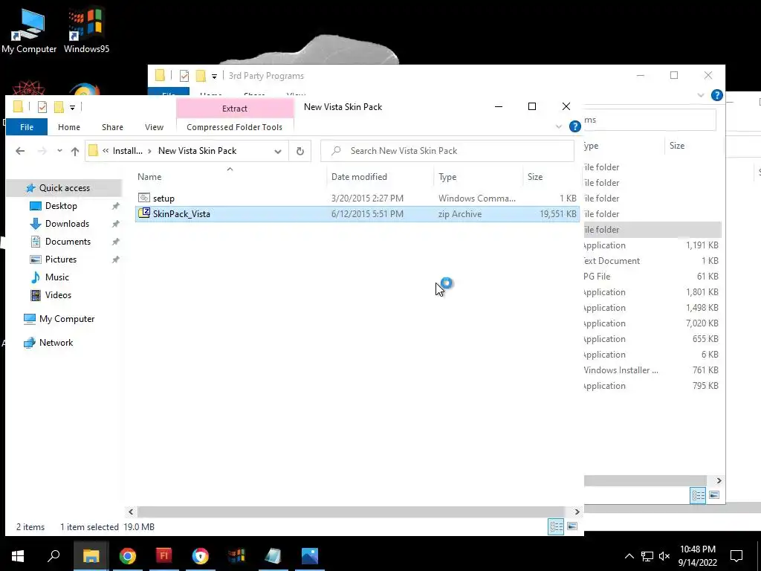Switch to the Home ribbon tab
The width and height of the screenshot is (761, 571).
(69, 127)
